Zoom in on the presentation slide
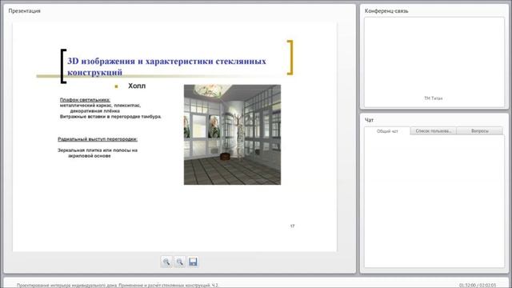This screenshot has height=288, width=512. click(x=166, y=262)
